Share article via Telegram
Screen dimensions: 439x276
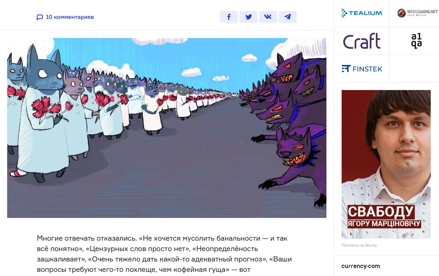[288, 17]
